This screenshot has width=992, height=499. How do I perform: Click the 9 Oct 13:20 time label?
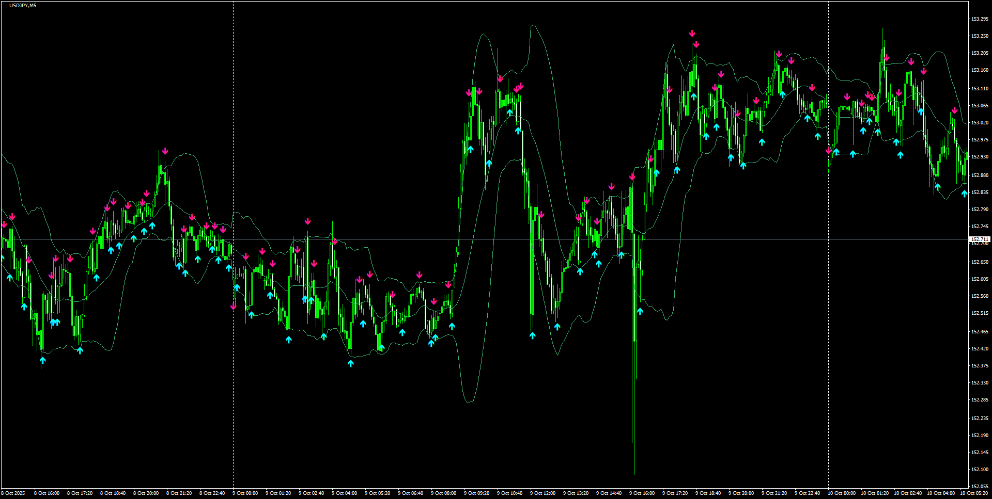coord(576,493)
